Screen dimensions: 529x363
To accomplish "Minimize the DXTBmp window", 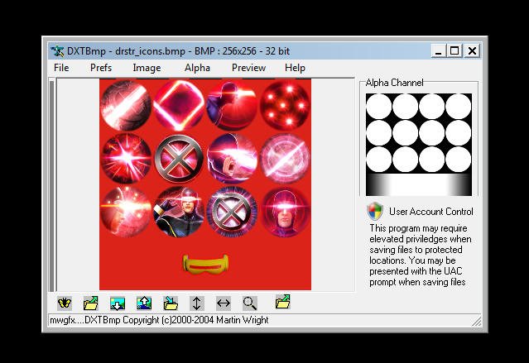I will pos(438,51).
